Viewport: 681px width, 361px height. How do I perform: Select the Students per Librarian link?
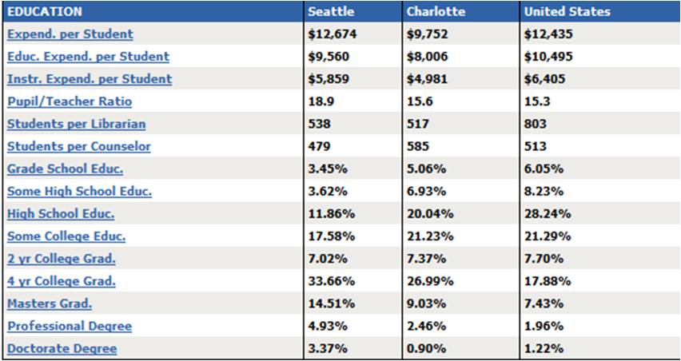pyautogui.click(x=77, y=124)
